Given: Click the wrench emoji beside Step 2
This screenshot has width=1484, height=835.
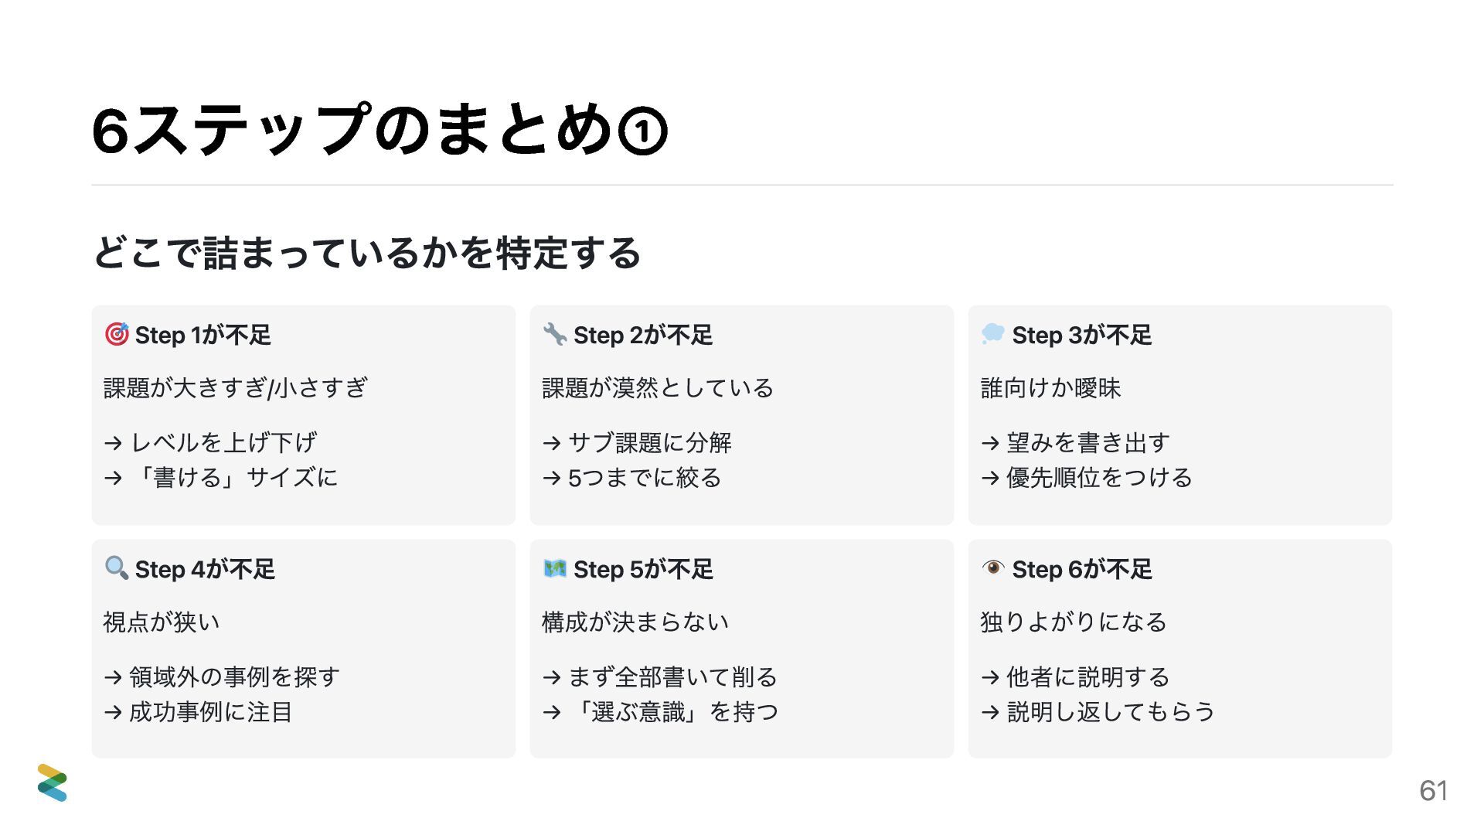Looking at the screenshot, I should [555, 334].
